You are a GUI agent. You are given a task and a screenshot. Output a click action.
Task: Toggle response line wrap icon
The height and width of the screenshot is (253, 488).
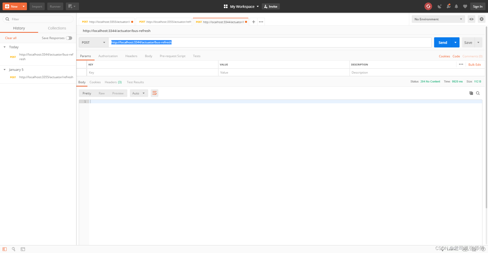point(155,93)
